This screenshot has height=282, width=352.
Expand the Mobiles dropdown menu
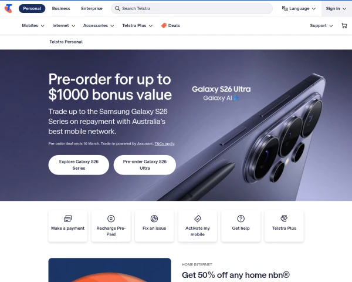point(33,26)
